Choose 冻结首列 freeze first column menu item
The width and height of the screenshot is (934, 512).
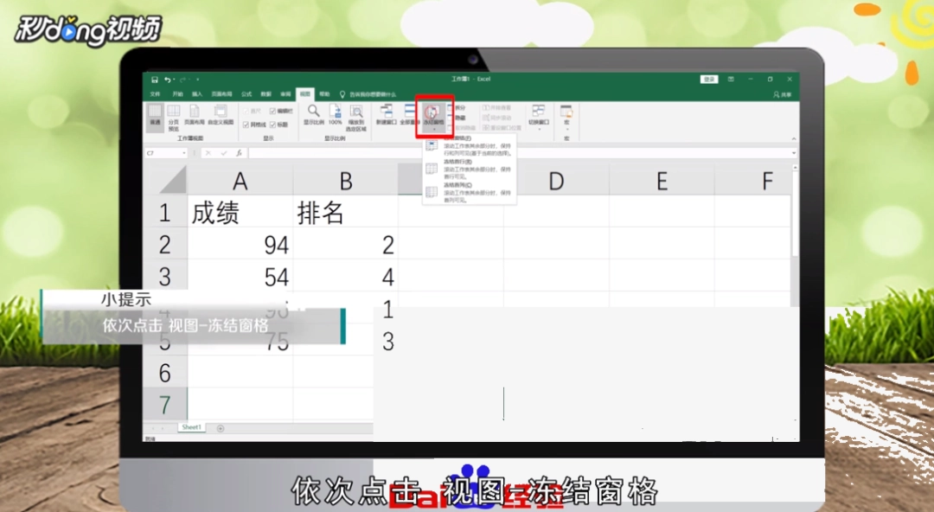coord(470,193)
